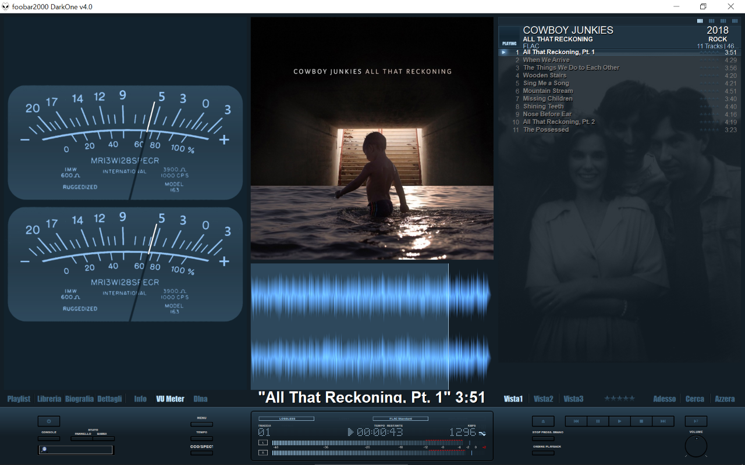
Task: Rate track using the star rating bar
Action: (x=618, y=399)
